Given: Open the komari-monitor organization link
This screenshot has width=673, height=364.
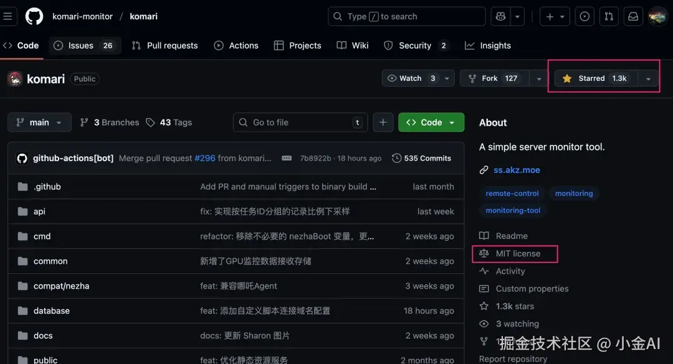Looking at the screenshot, I should 82,16.
